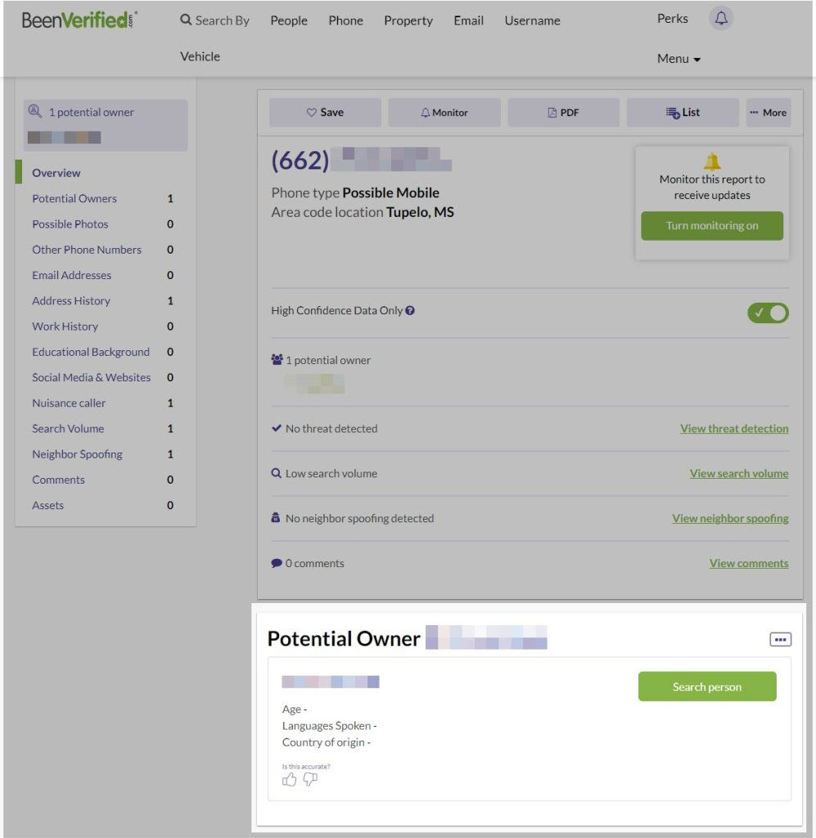Go to BeenVerified home logo
Viewport: 816px width, 838px height.
pos(79,20)
